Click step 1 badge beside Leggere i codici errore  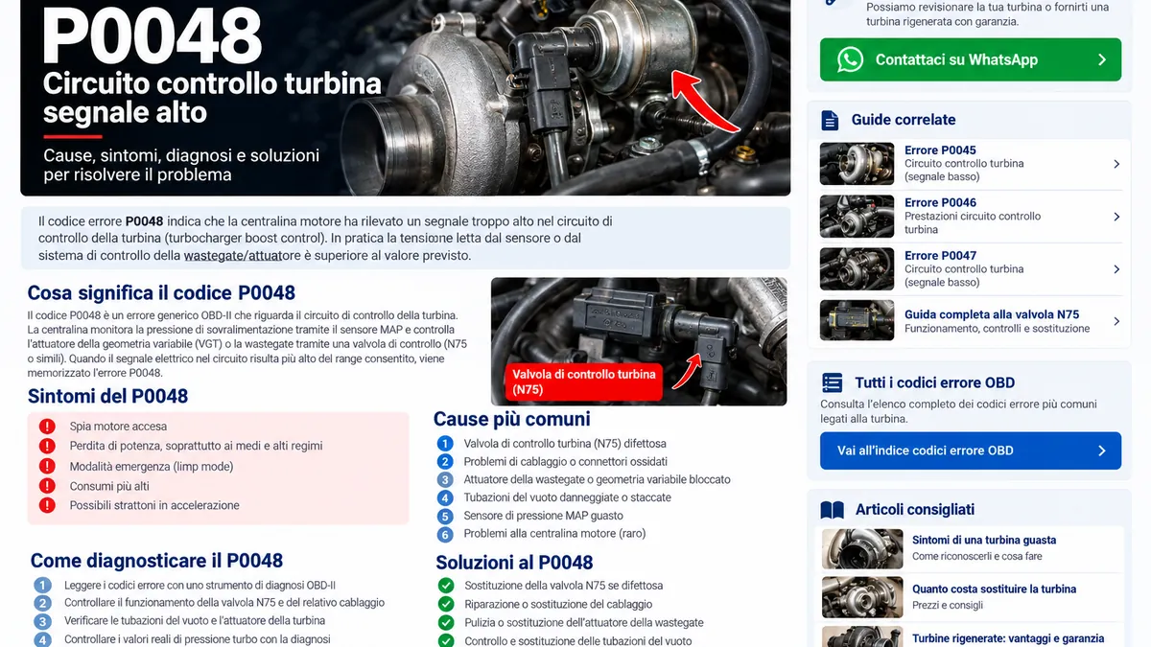pos(42,585)
